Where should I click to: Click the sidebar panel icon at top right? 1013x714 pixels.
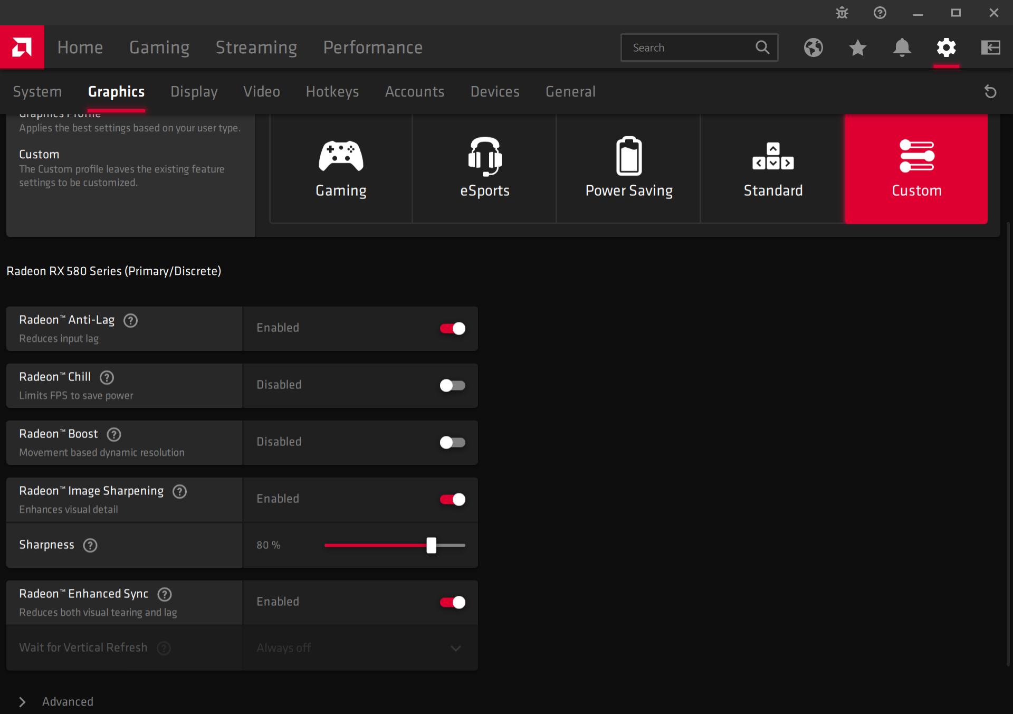pyautogui.click(x=990, y=47)
